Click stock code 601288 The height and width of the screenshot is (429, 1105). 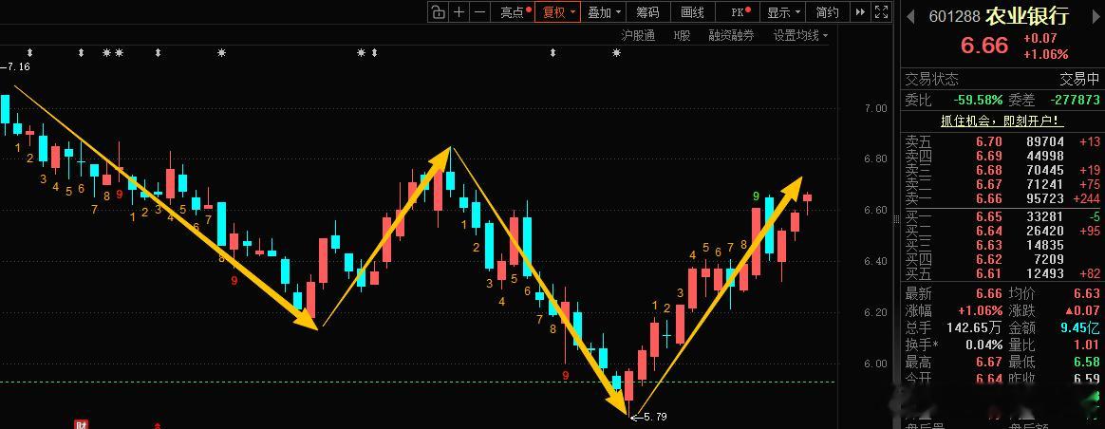[x=954, y=16]
